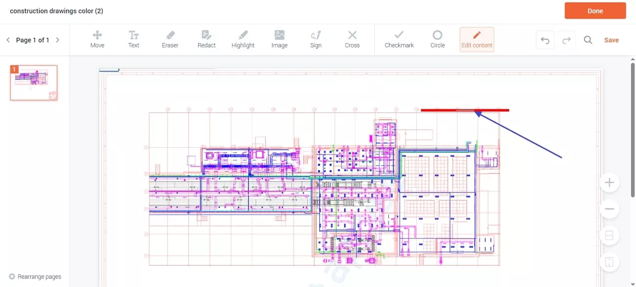The height and width of the screenshot is (287, 636).
Task: Click the orange Done button
Action: click(595, 11)
